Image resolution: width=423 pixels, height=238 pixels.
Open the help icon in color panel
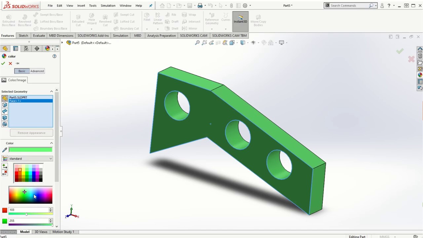(x=55, y=56)
